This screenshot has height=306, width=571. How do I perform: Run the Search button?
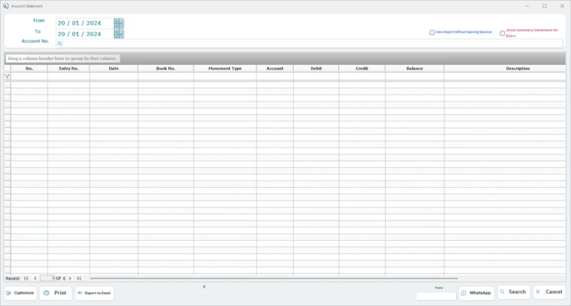coord(513,292)
